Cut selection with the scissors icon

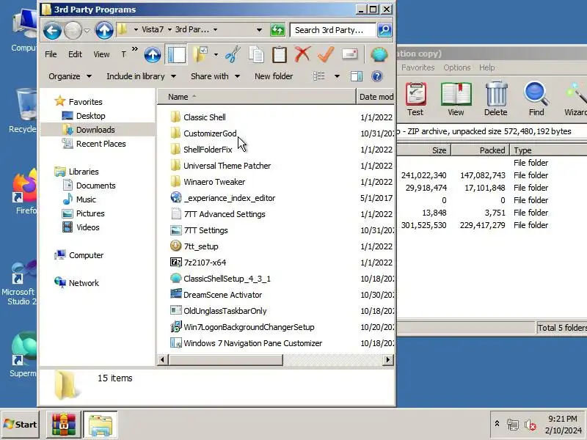[x=233, y=54]
